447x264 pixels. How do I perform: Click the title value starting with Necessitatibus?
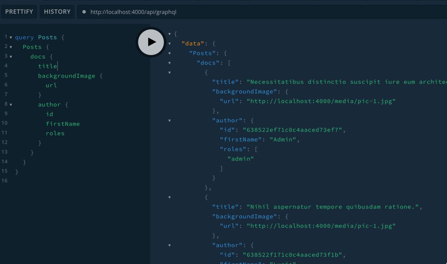point(347,82)
